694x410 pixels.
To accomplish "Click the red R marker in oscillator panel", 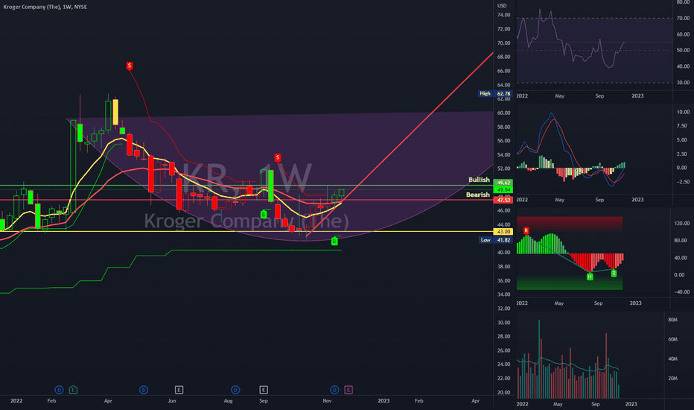I will pyautogui.click(x=526, y=231).
